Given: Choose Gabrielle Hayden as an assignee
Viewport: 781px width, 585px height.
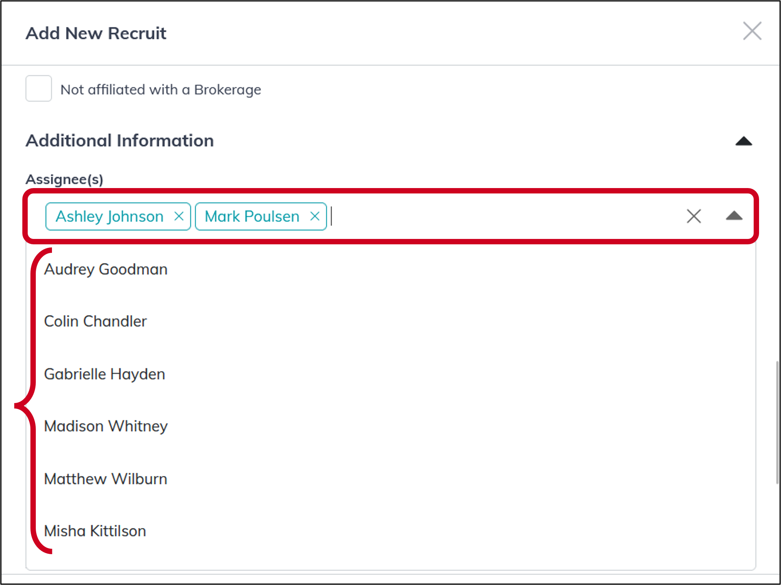Looking at the screenshot, I should click(104, 374).
